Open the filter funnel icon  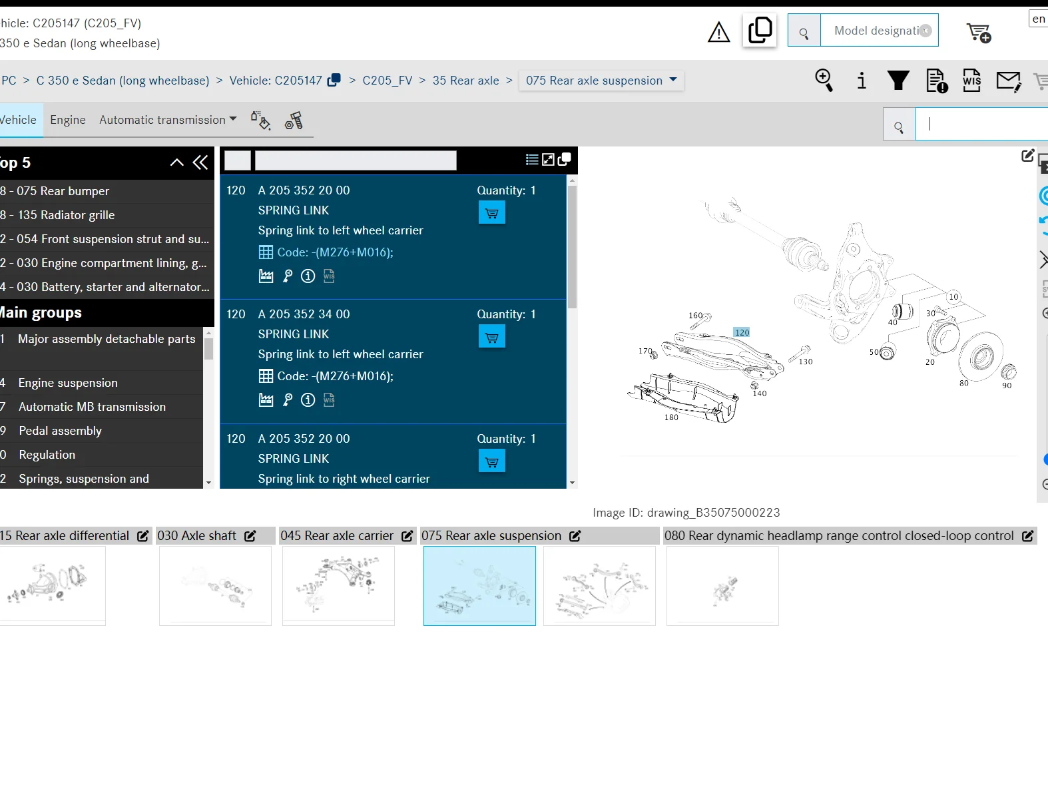click(898, 81)
